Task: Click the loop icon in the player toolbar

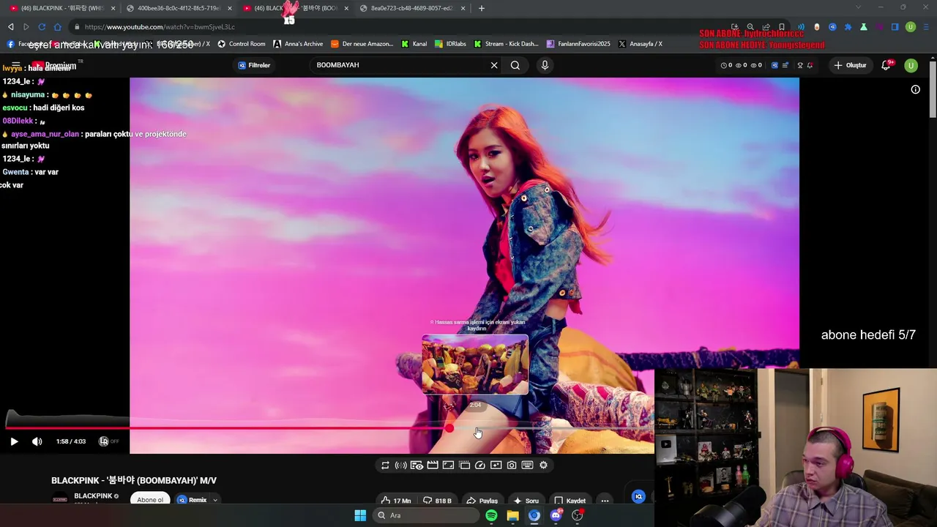Action: tap(385, 465)
